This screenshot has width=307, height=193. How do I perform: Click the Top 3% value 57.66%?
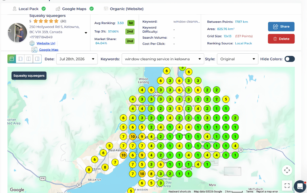click(113, 32)
